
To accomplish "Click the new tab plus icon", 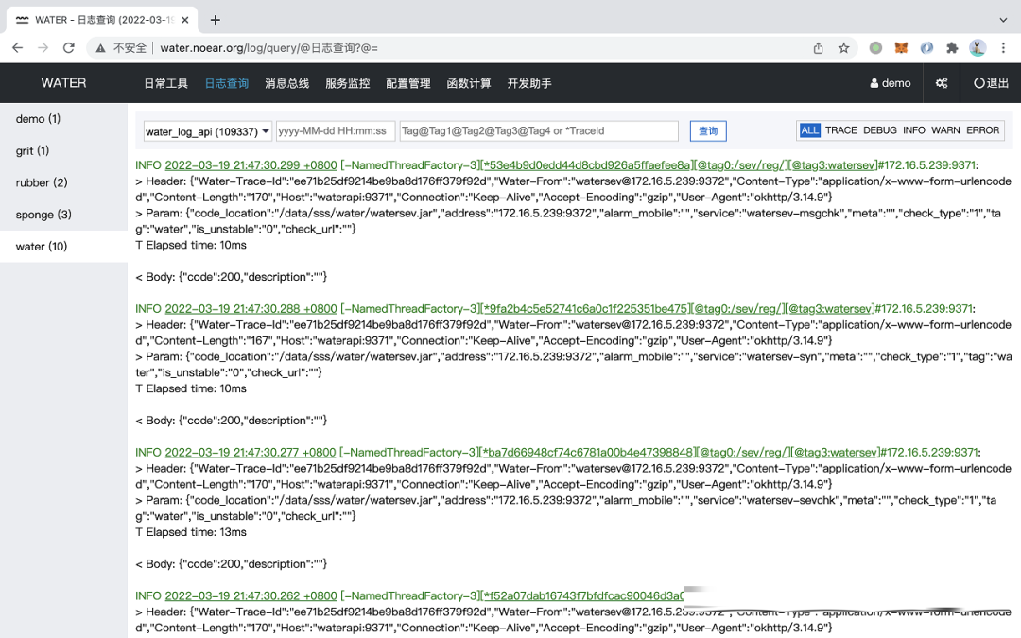I will click(x=216, y=20).
